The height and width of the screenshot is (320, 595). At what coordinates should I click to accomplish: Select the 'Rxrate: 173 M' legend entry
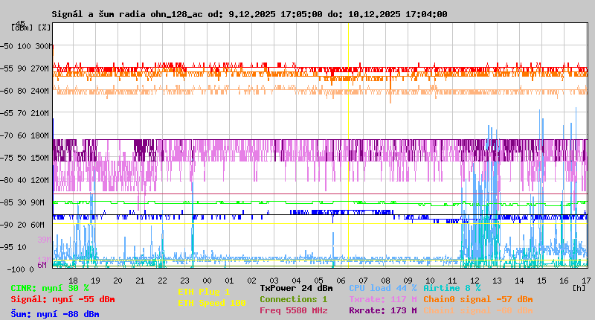(383, 310)
